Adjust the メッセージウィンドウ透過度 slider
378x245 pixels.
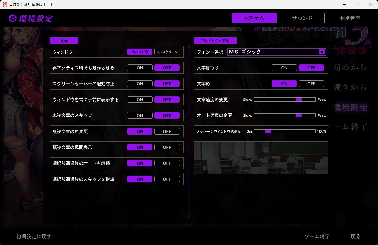285,131
